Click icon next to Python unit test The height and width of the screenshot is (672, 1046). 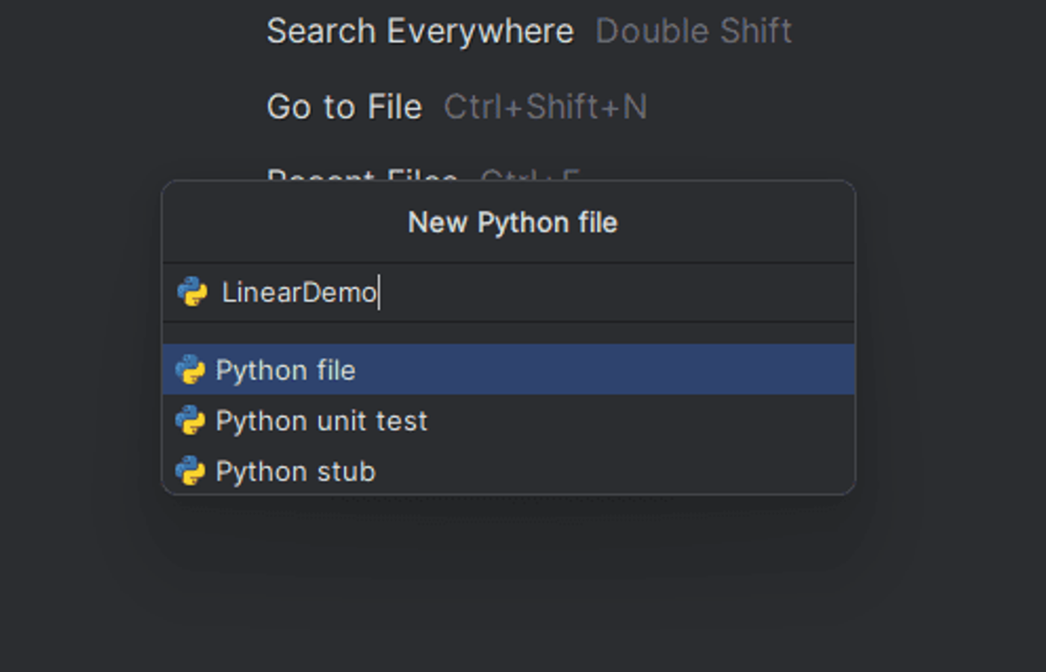pyautogui.click(x=190, y=420)
